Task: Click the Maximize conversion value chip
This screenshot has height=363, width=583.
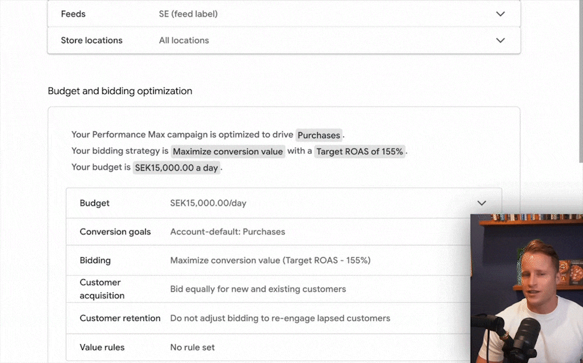Action: (x=228, y=151)
